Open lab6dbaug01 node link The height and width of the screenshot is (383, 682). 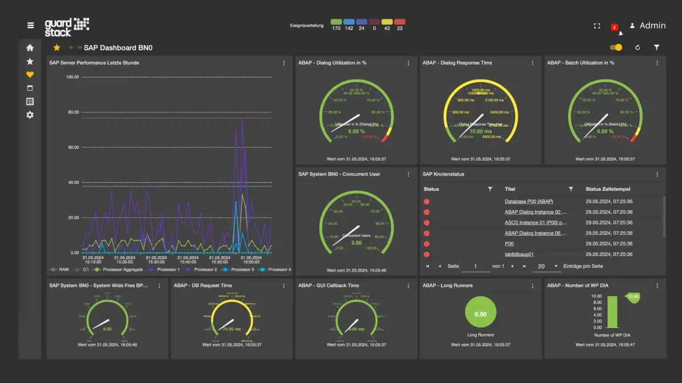(x=519, y=254)
